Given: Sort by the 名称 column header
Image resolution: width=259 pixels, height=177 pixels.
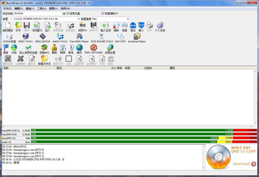Looking at the screenshot, I should [29, 68].
